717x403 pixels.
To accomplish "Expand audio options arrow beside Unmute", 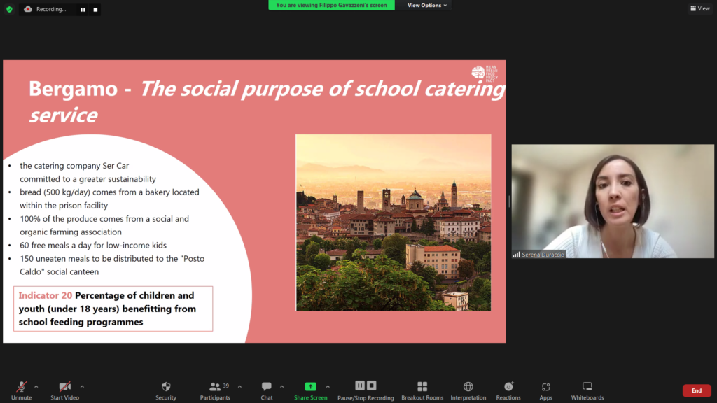I will 36,386.
